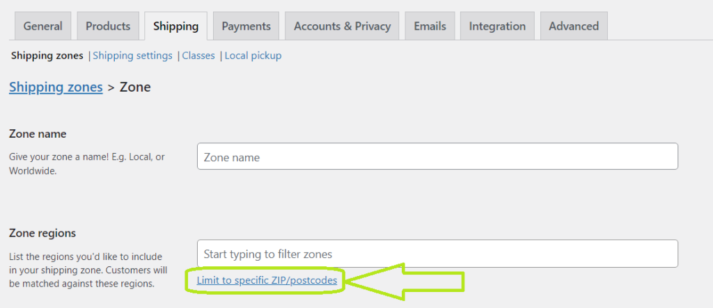The height and width of the screenshot is (308, 713).
Task: Click the bold Zone name field label
Action: click(38, 133)
